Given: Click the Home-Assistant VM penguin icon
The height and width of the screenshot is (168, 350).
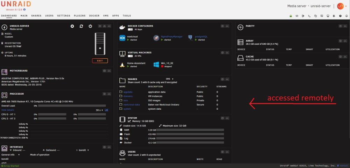Looking at the screenshot, I should pos(122,65).
